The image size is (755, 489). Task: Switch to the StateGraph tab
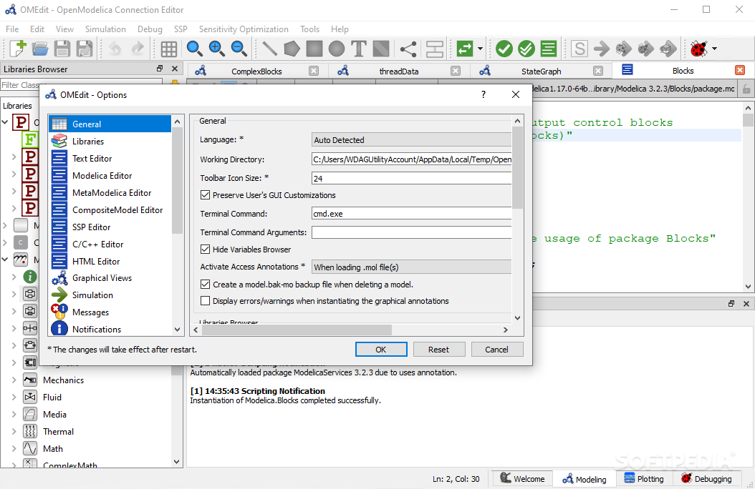pos(541,71)
